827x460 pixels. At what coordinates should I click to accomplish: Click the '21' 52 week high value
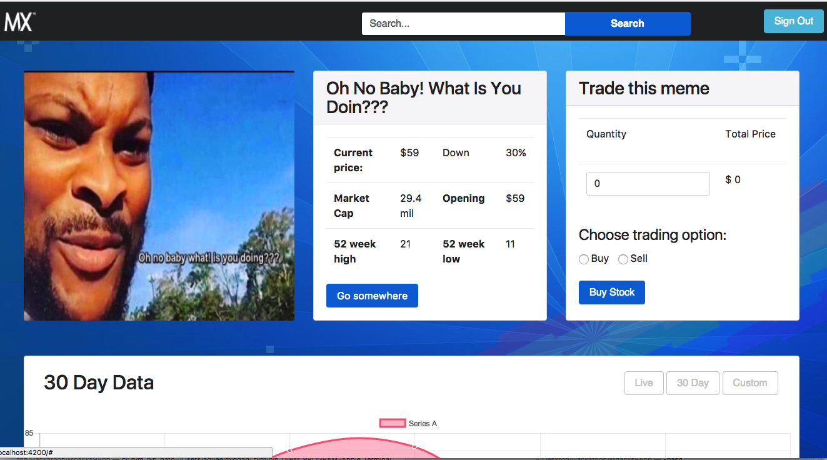405,244
